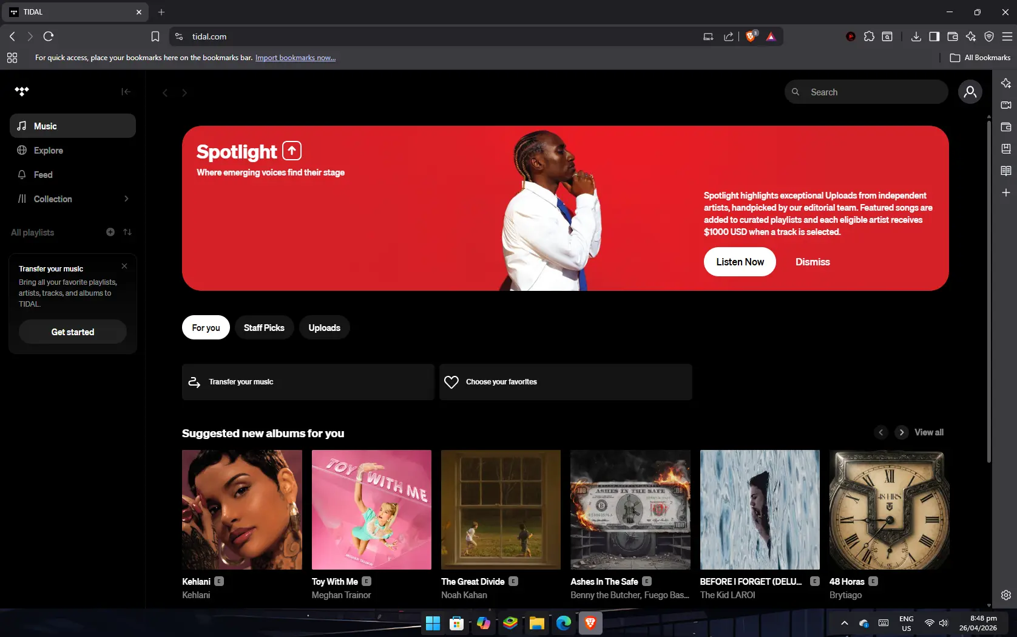Open File Explorer from taskbar

coord(537,623)
